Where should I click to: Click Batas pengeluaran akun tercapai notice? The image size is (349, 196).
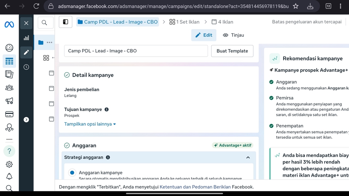point(307,22)
